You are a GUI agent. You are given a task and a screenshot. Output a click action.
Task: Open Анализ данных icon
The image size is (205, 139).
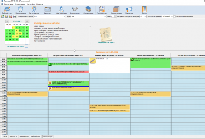[116, 10]
